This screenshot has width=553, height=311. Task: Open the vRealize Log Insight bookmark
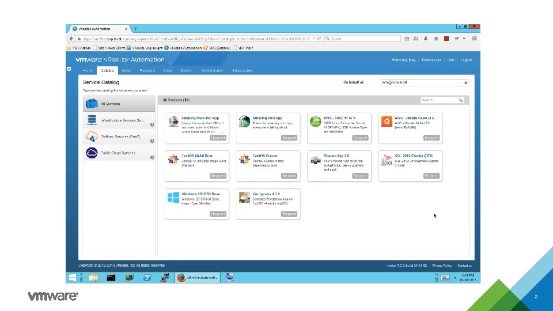(x=145, y=48)
